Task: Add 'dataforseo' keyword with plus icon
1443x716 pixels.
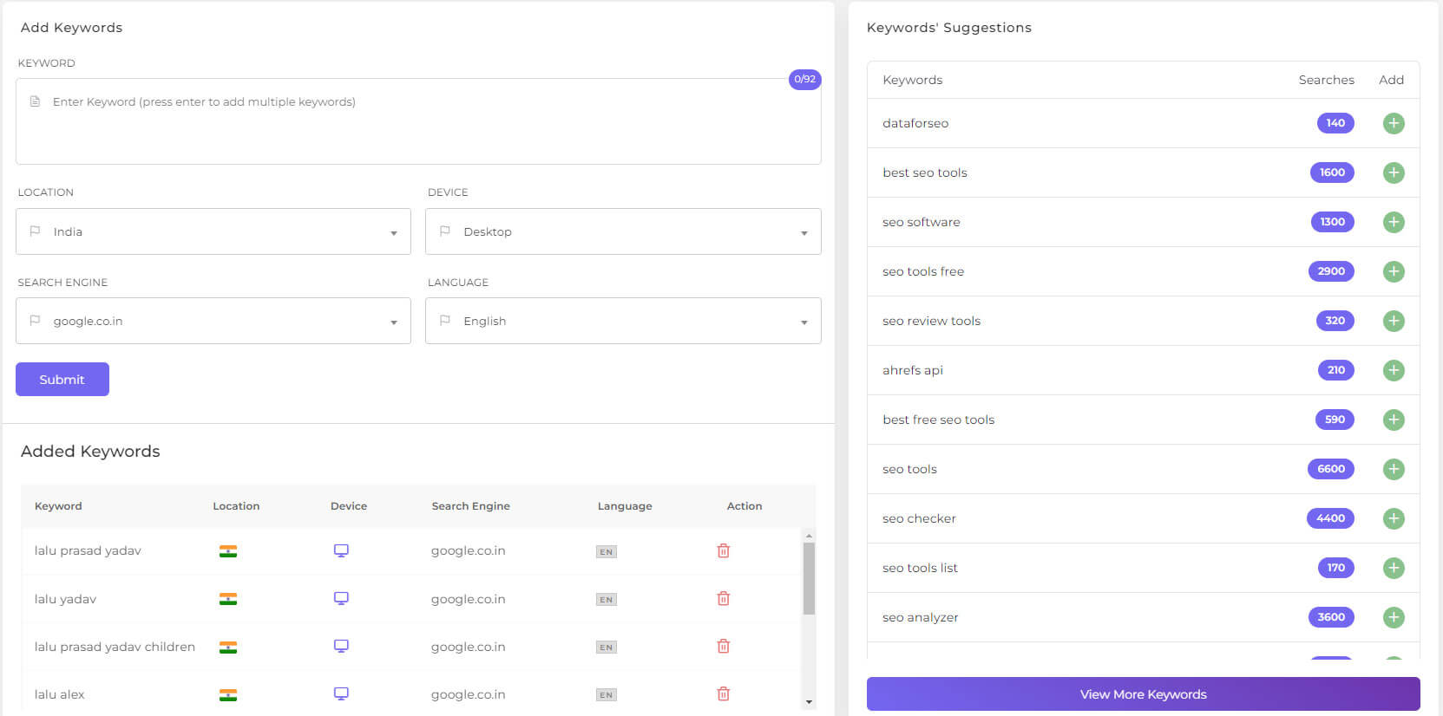Action: coord(1393,123)
